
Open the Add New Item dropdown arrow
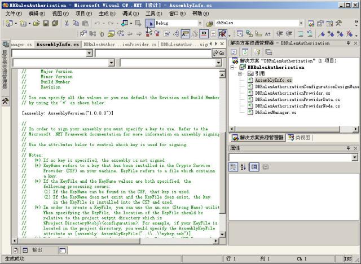click(29, 23)
